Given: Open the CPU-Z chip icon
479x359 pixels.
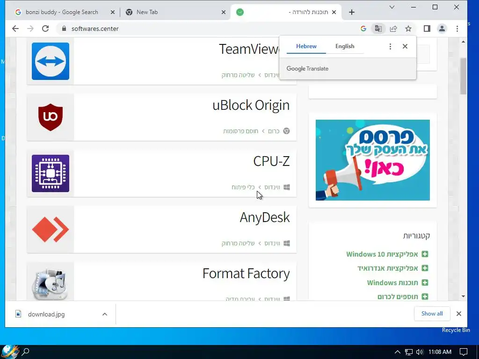Looking at the screenshot, I should point(51,173).
